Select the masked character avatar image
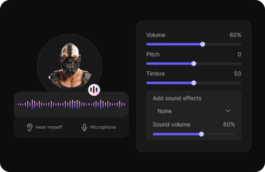This screenshot has height=172, width=265. click(70, 65)
